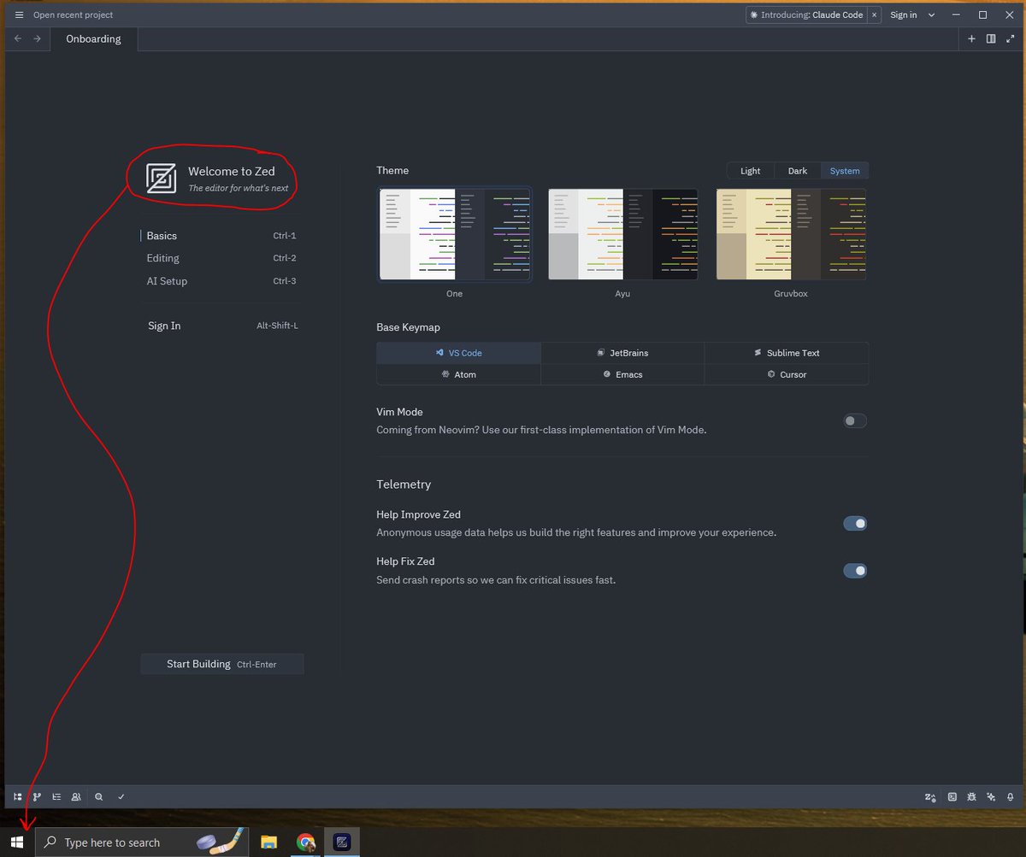The image size is (1026, 857).
Task: Choose VS Code base keymap
Action: coord(459,353)
